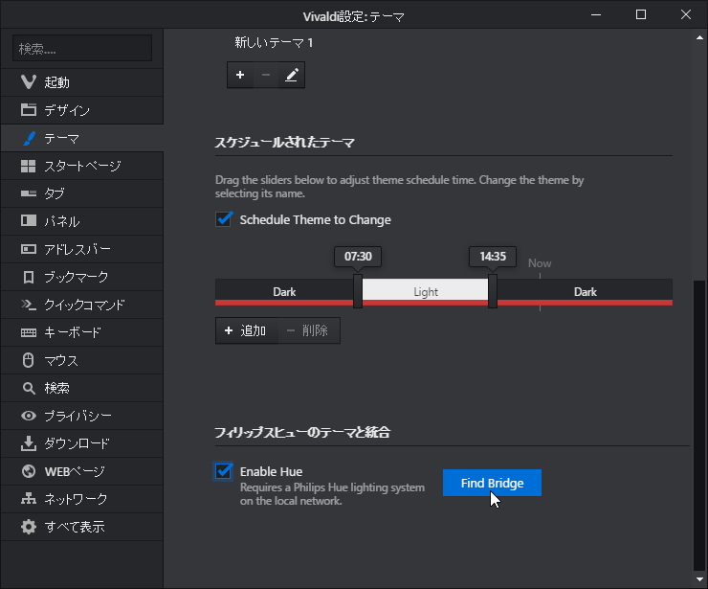
Task: Click the Find Bridge button
Action: [x=492, y=483]
